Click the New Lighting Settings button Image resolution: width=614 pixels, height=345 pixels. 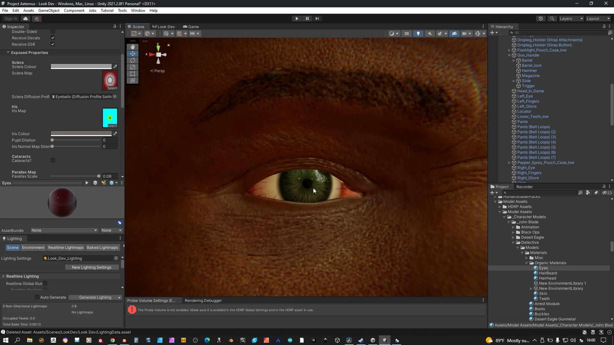[x=91, y=267]
